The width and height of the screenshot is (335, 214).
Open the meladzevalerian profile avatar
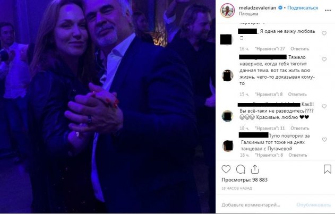click(226, 11)
